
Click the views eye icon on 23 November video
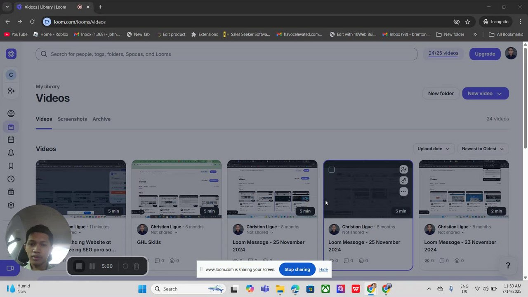click(427, 261)
